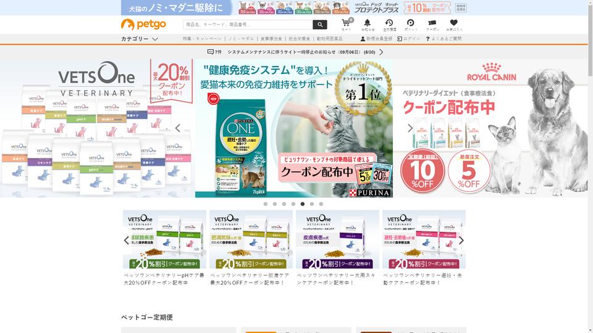
Task: Click the question mark FAQ icon
Action: 427,39
